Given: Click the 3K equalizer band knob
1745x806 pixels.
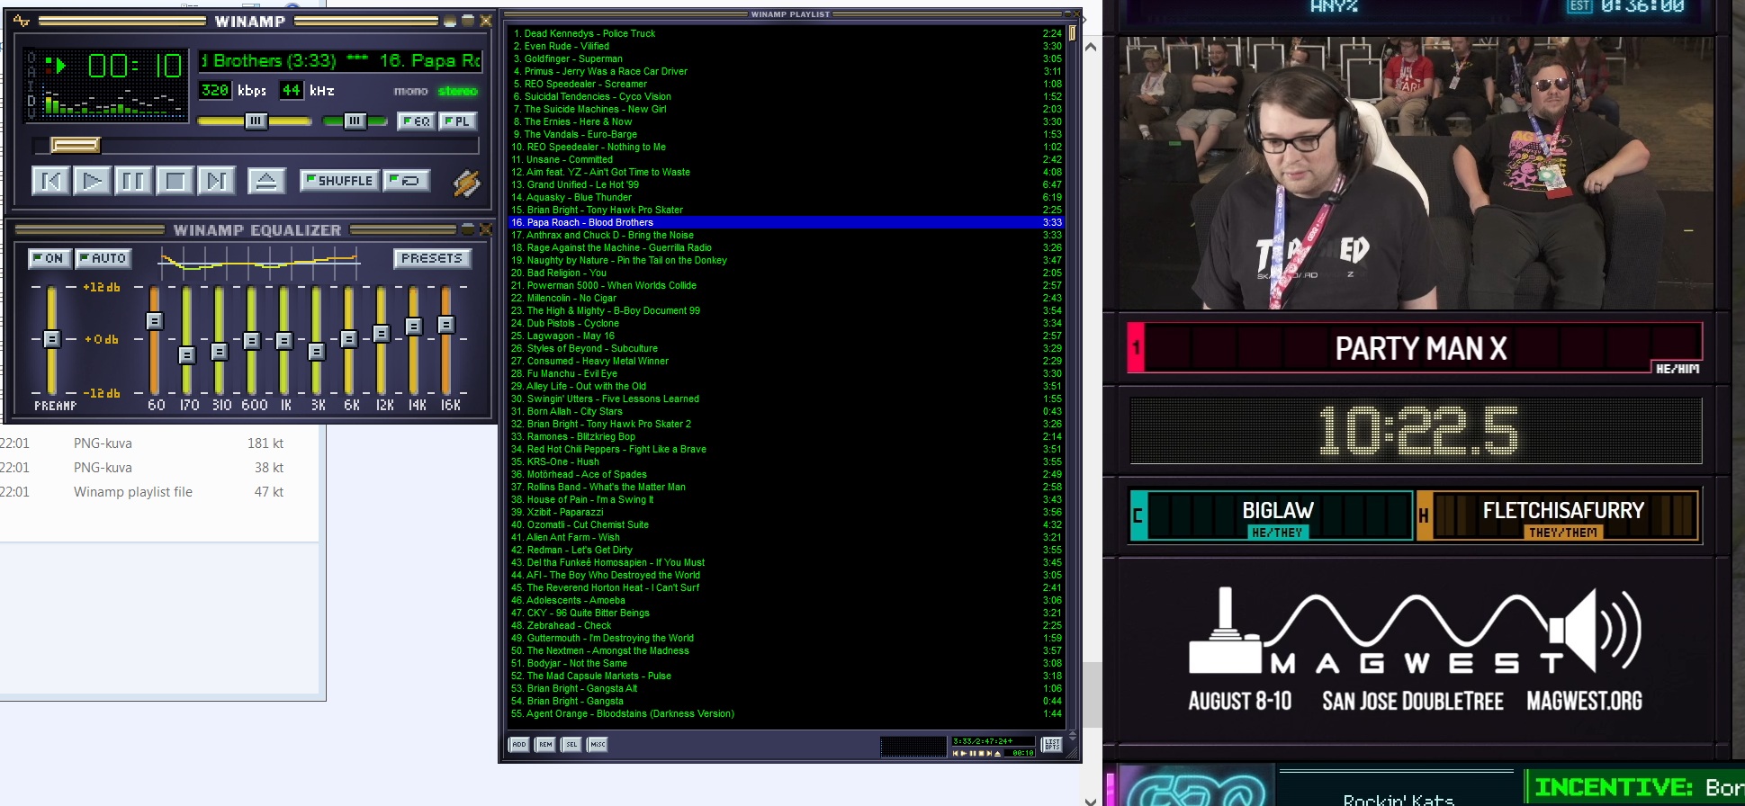Looking at the screenshot, I should coord(317,352).
